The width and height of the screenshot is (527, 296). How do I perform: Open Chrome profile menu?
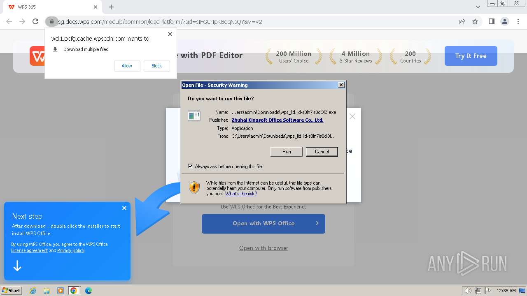click(505, 21)
